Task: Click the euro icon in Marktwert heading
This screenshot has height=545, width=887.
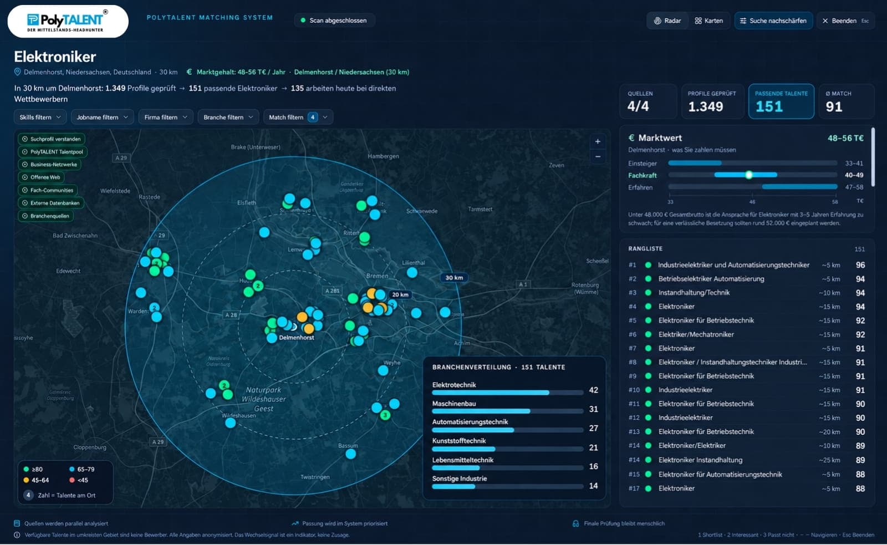Action: 631,137
